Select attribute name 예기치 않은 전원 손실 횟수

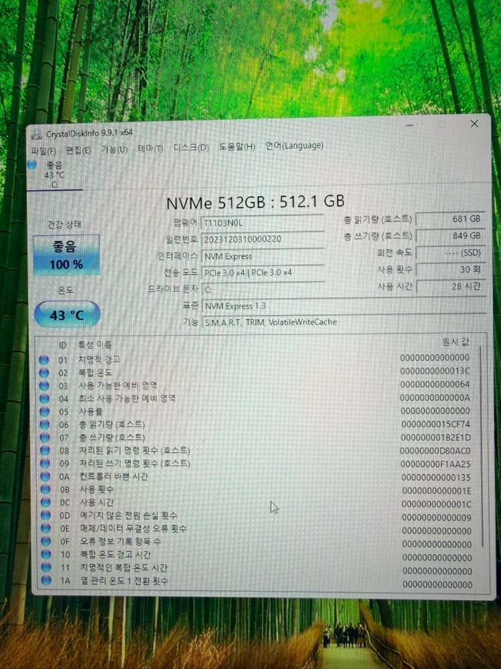click(x=129, y=515)
